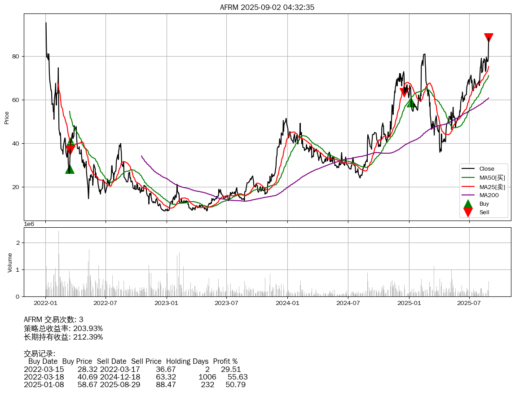Click the vertical Price axis label
515x393 pixels.
[7, 117]
